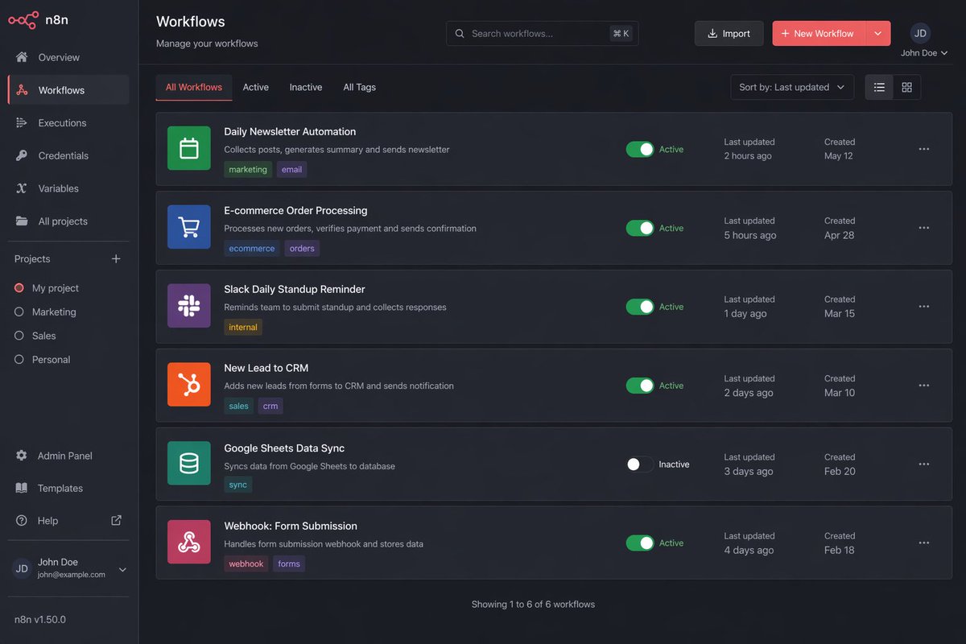Click the webhook icon of Form Submission
This screenshot has width=966, height=644.
(x=189, y=542)
